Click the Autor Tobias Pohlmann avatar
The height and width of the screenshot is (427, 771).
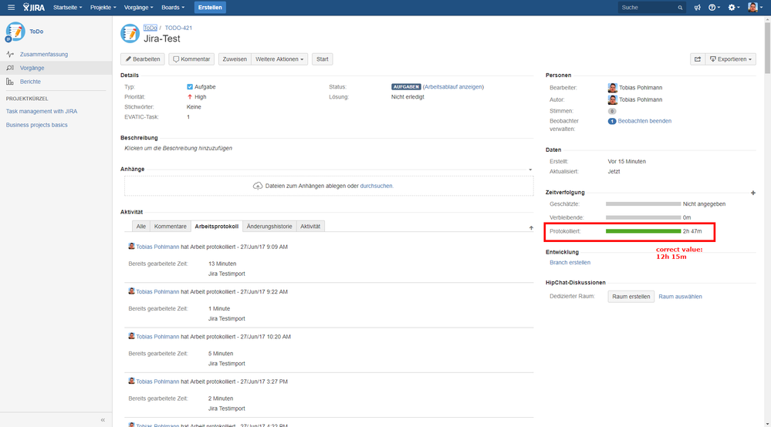pos(612,99)
